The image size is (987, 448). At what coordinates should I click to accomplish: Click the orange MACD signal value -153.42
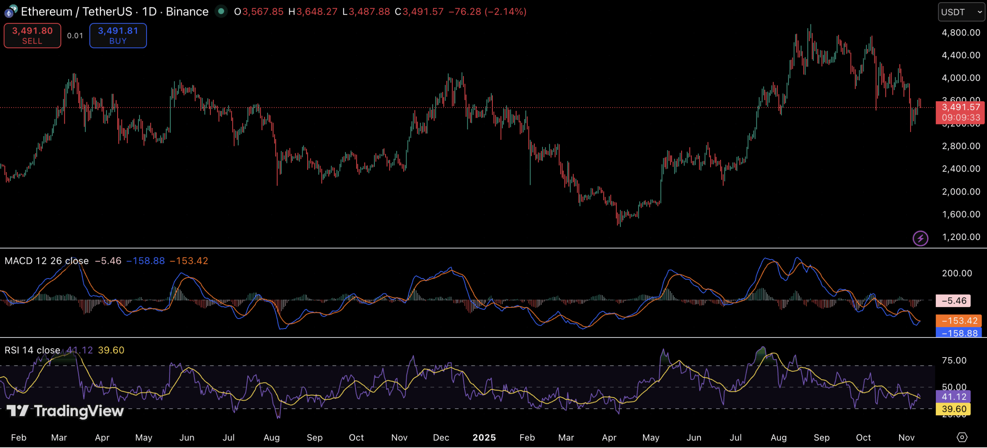coord(958,320)
